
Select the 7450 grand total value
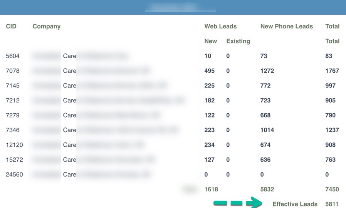[x=332, y=190]
